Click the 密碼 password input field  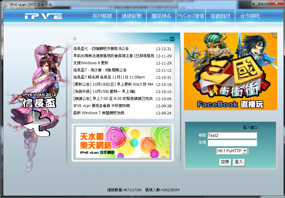click(232, 143)
